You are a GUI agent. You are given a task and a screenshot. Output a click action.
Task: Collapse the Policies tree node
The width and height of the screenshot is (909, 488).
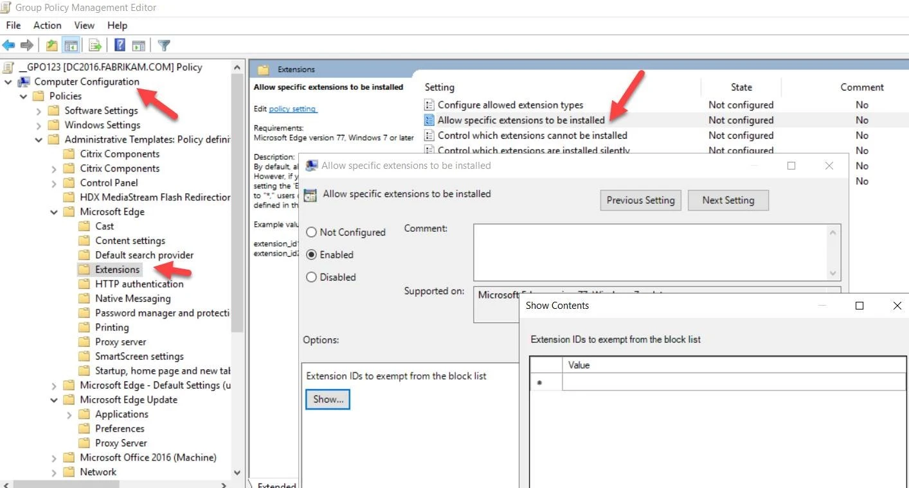(x=24, y=96)
